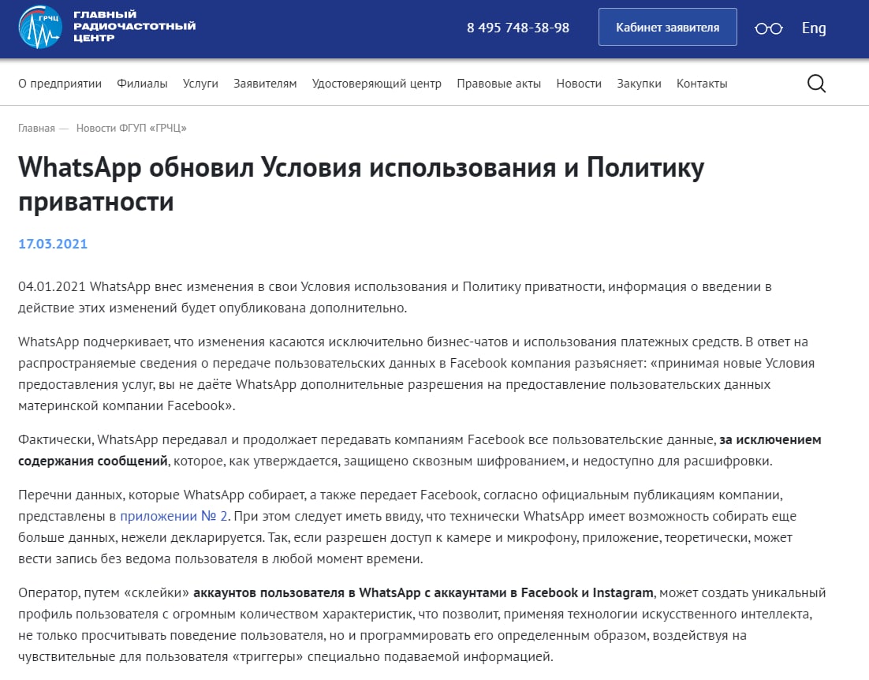869x680 pixels.
Task: Open О предприятии menu
Action: click(x=60, y=84)
